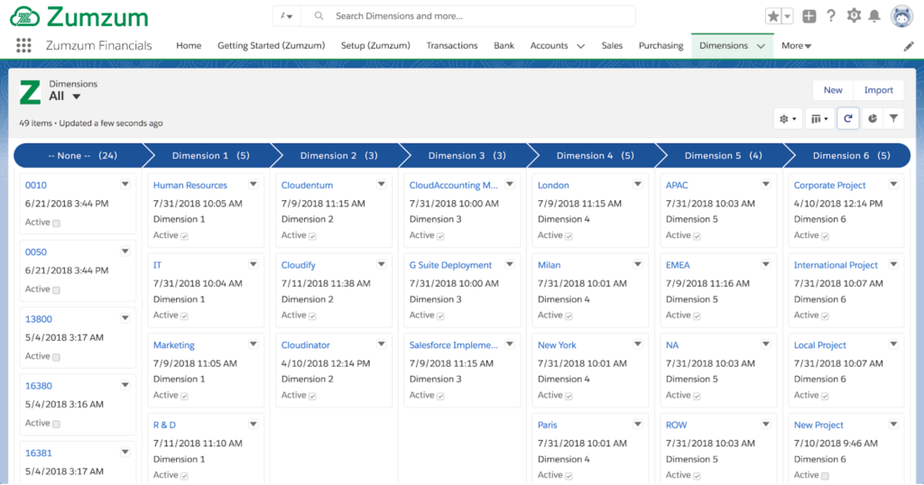Viewport: 924px width, 485px height.
Task: Edit navigation with pencil icon
Action: 909,47
